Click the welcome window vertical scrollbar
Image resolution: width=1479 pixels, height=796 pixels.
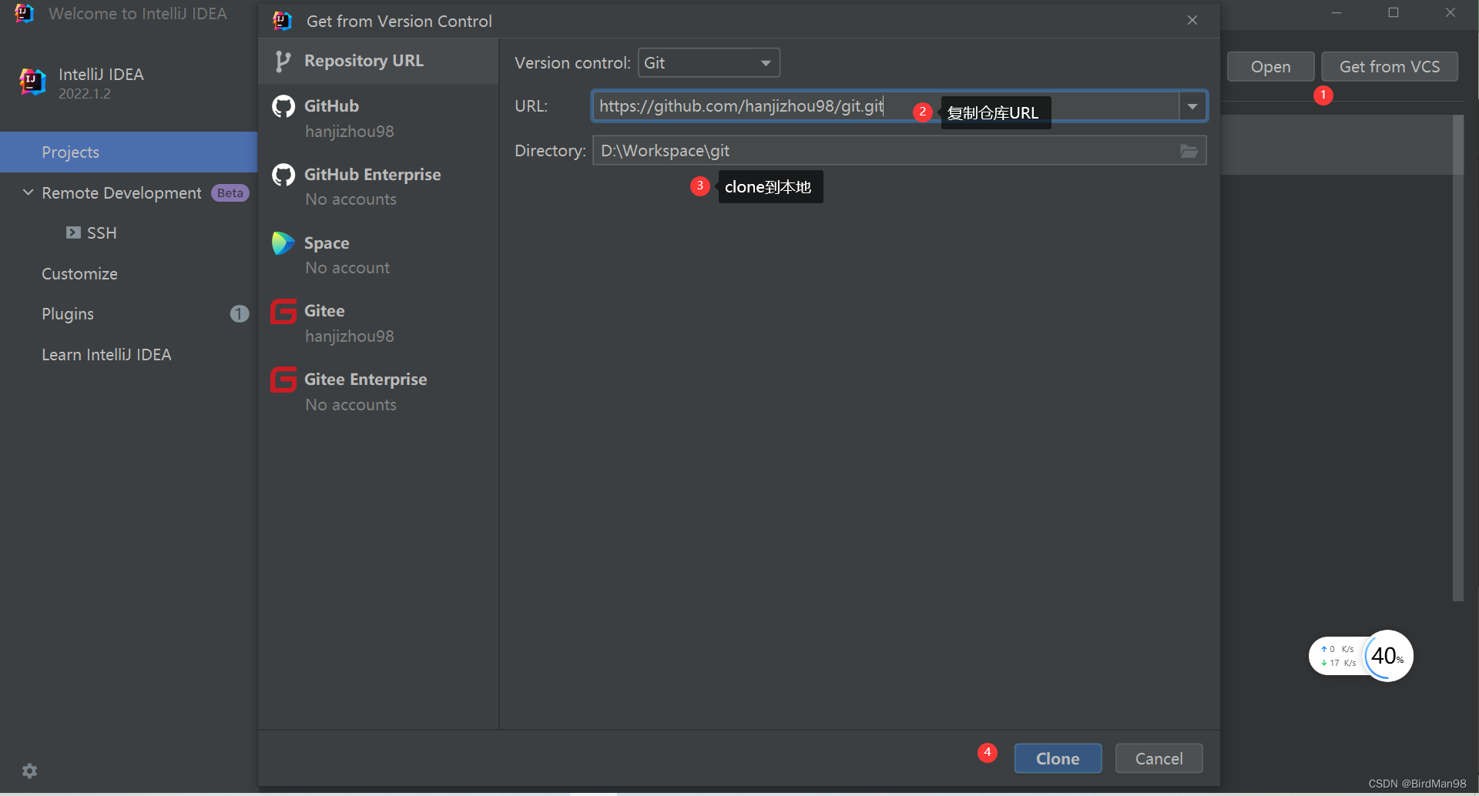point(1457,358)
